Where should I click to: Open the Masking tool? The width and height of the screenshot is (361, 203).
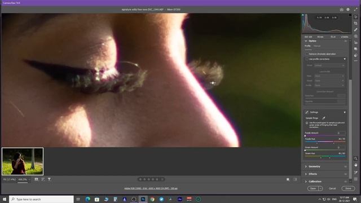356,36
